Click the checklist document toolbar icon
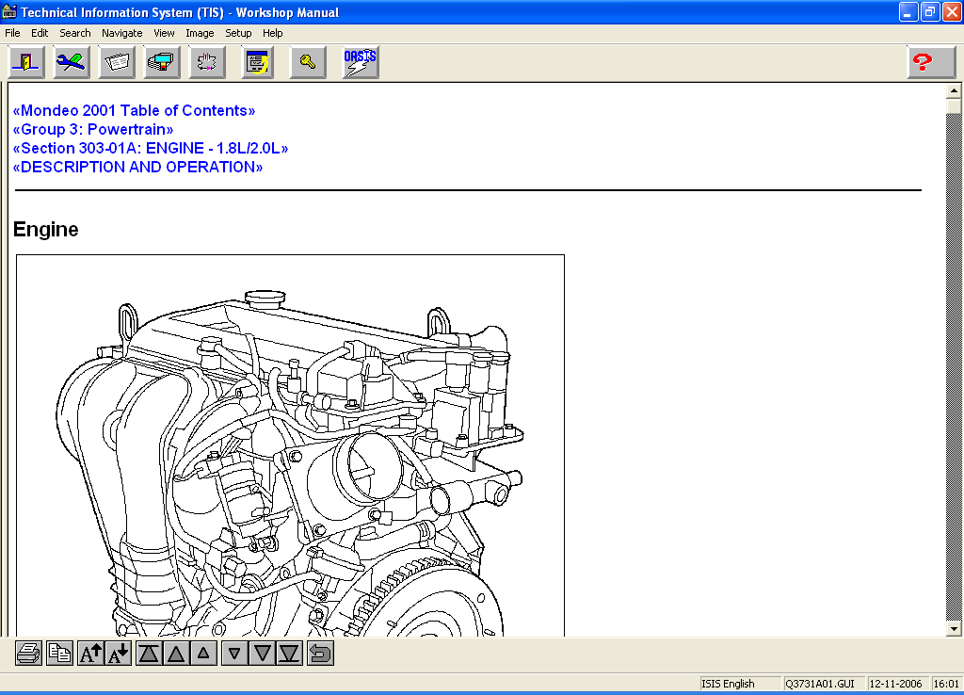964x695 pixels. pyautogui.click(x=258, y=61)
